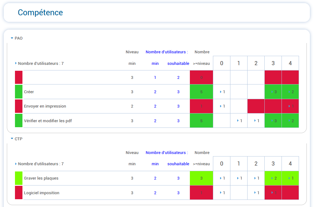
Task: Collapse the PAO section
Action: (12, 38)
